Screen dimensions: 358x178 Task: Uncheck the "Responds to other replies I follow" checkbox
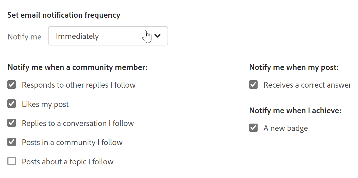pos(12,85)
